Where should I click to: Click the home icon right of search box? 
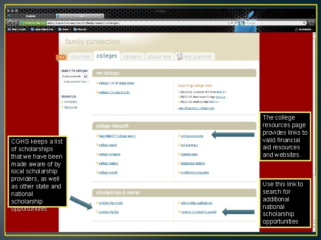pyautogui.click(x=311, y=23)
